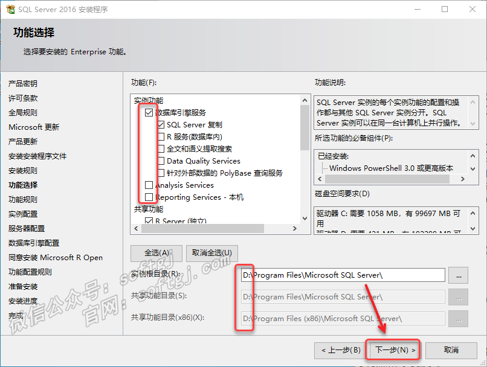Toggle the R Server (独立) checkbox
487x367 pixels.
pos(149,220)
